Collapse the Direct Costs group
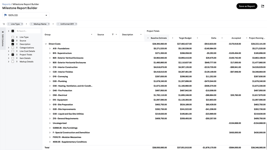Image resolution: width=267 pixels, height=150 pixels. tap(46, 44)
